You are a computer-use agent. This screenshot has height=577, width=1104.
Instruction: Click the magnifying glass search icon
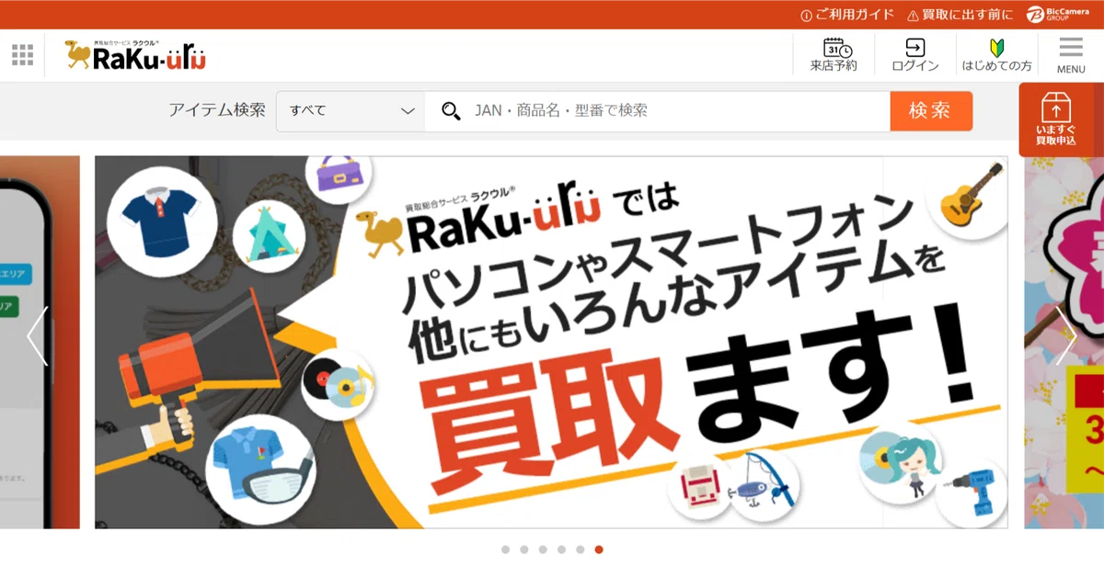coord(451,111)
